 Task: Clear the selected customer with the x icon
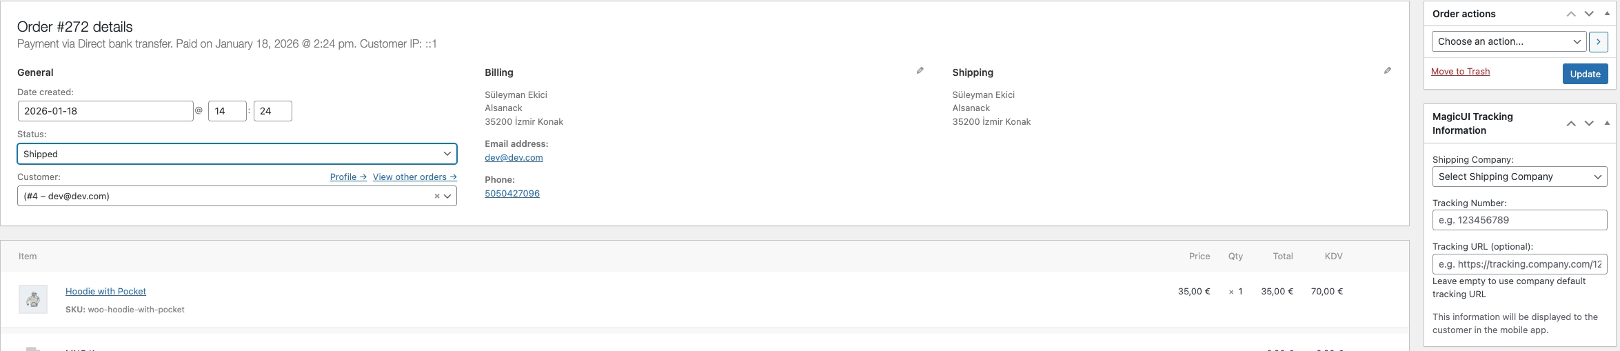pyautogui.click(x=436, y=197)
